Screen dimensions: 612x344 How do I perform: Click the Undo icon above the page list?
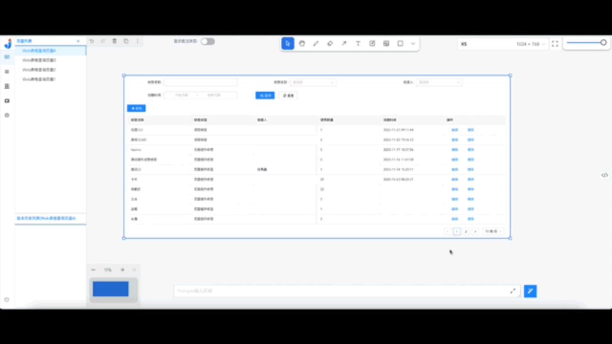click(91, 41)
